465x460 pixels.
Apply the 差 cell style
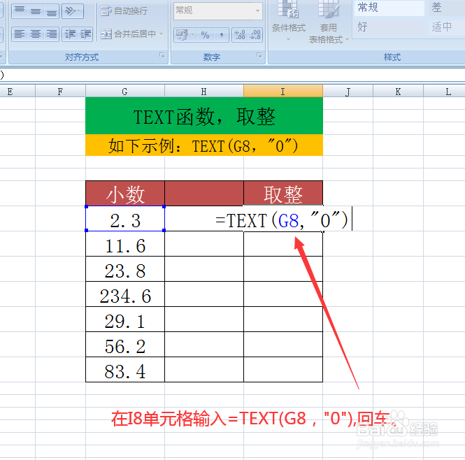click(x=447, y=8)
